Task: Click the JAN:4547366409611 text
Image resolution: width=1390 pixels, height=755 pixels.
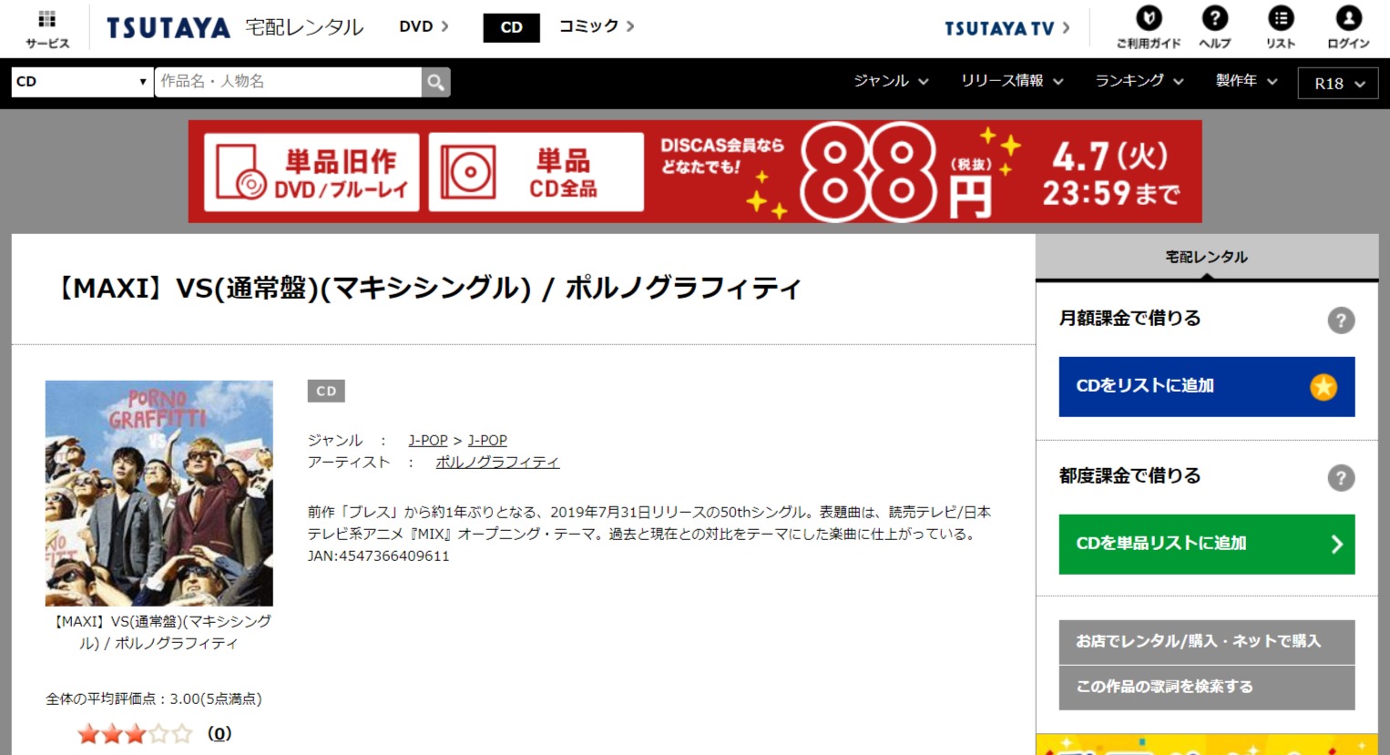Action: 378,556
